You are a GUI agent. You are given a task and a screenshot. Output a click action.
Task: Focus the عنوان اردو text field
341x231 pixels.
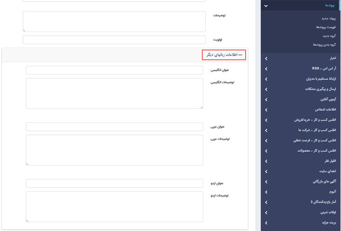[114, 183]
